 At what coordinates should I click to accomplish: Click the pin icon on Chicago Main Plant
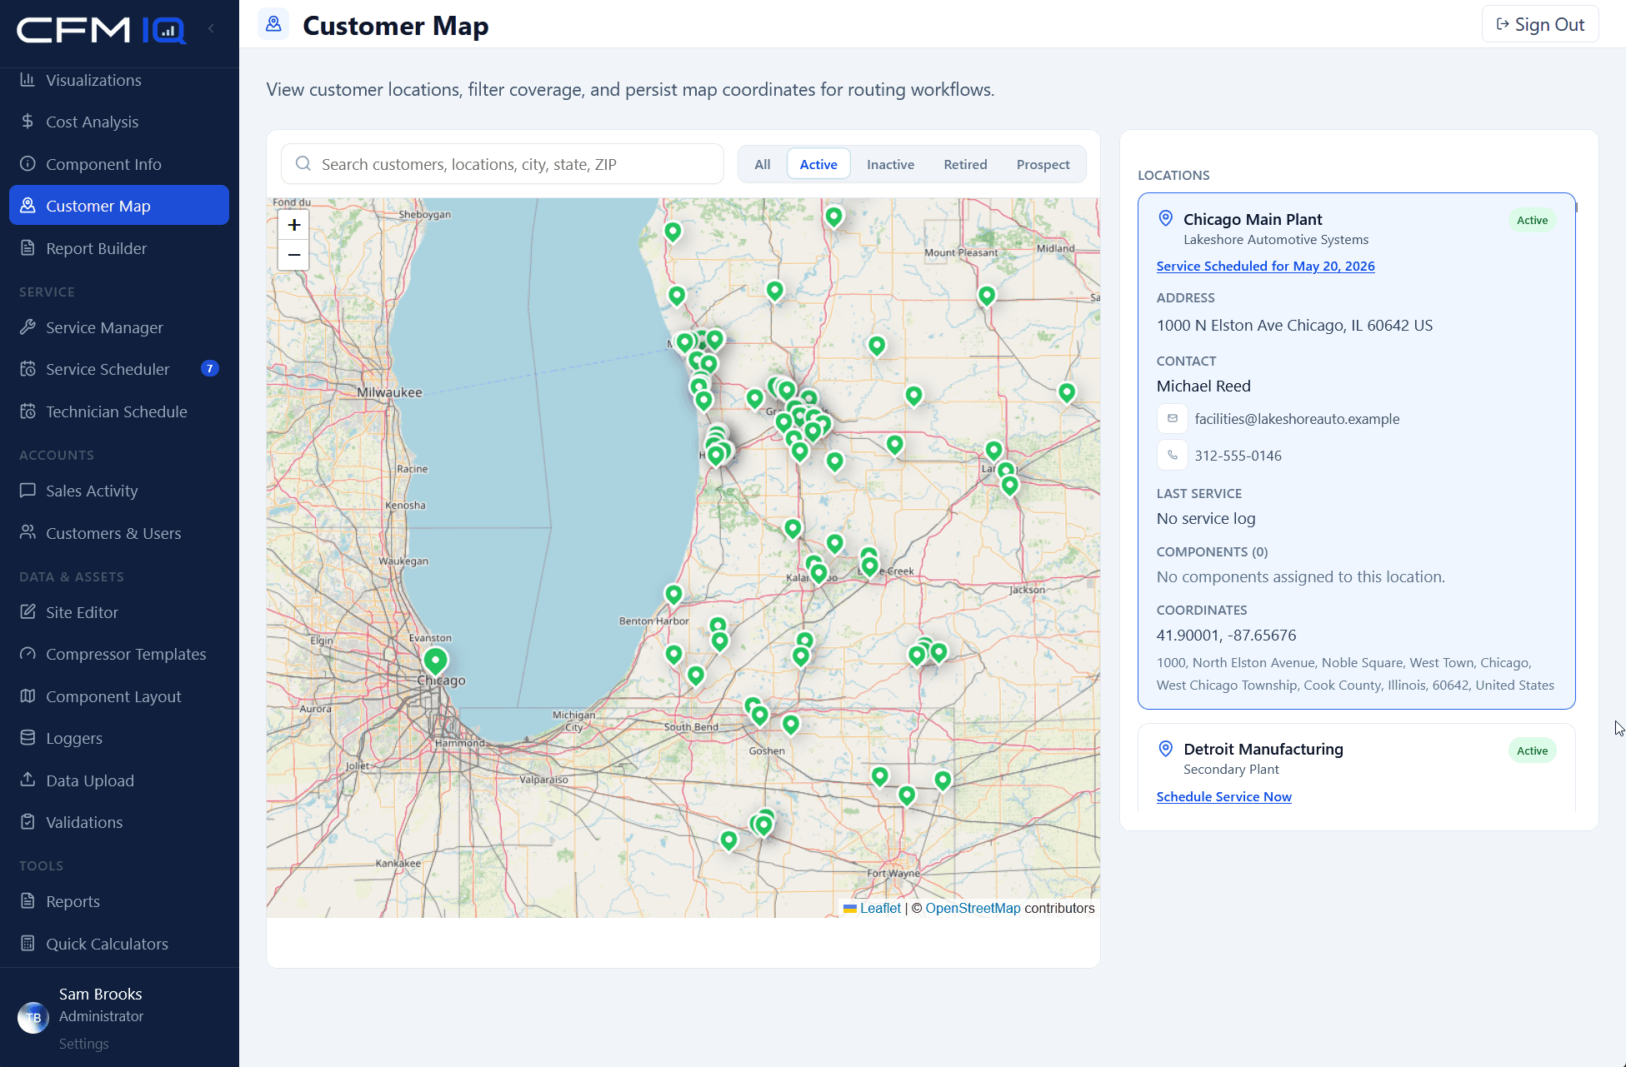click(x=1166, y=219)
